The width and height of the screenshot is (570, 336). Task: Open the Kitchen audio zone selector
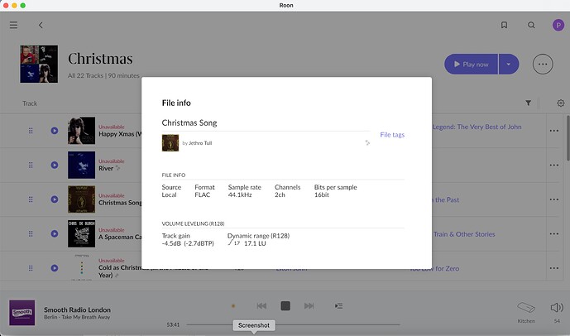526,310
